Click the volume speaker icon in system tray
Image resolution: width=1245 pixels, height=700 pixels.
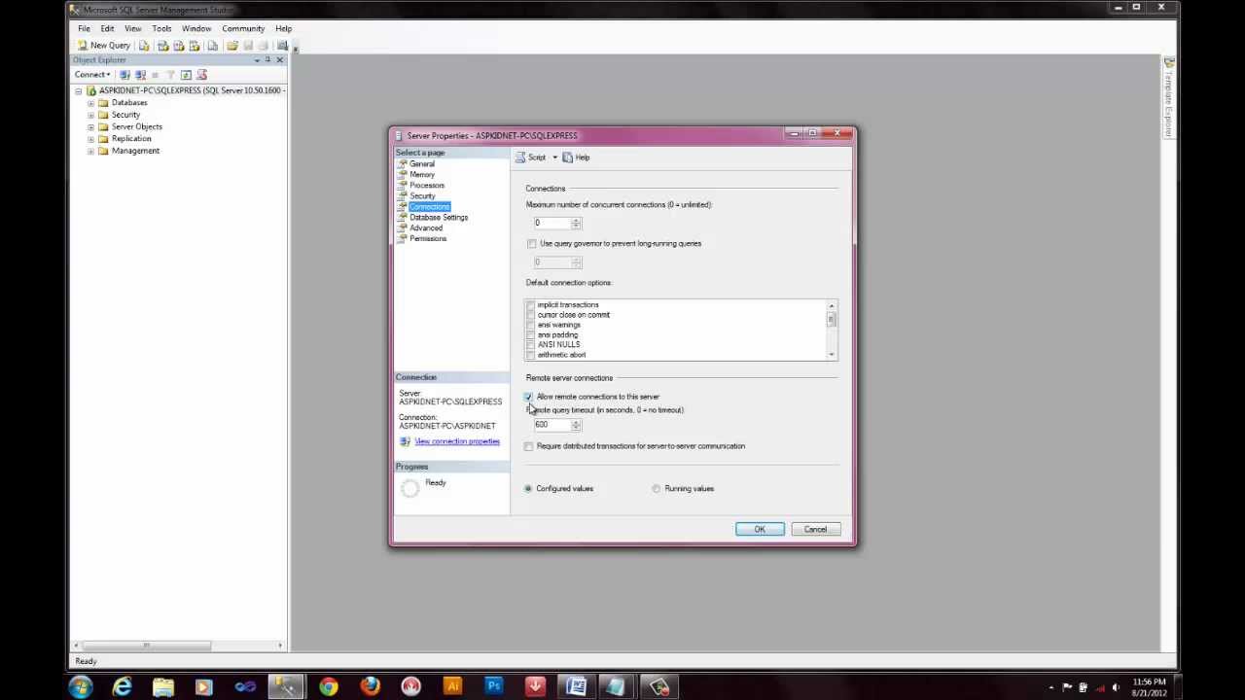tap(1116, 687)
